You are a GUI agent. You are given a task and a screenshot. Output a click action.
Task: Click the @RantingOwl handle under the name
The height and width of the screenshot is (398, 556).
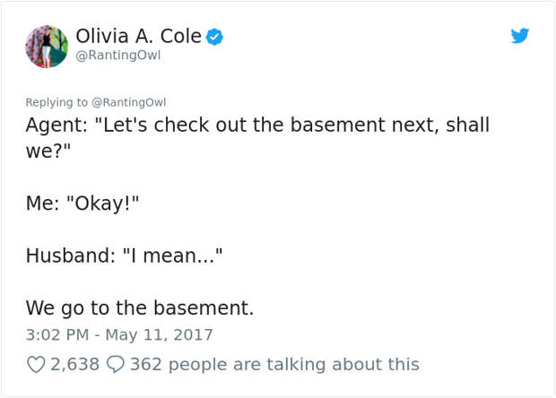pos(118,56)
